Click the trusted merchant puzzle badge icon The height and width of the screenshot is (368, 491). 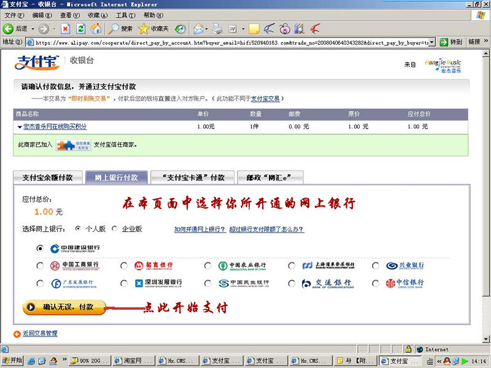74,145
